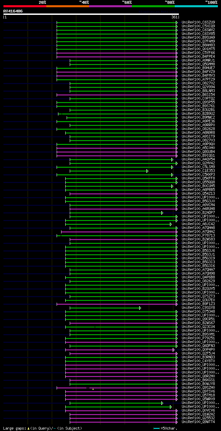The width and height of the screenshot is (221, 431).
Task: Select the UniRef100_B9MWC2 label
Action: point(198,118)
